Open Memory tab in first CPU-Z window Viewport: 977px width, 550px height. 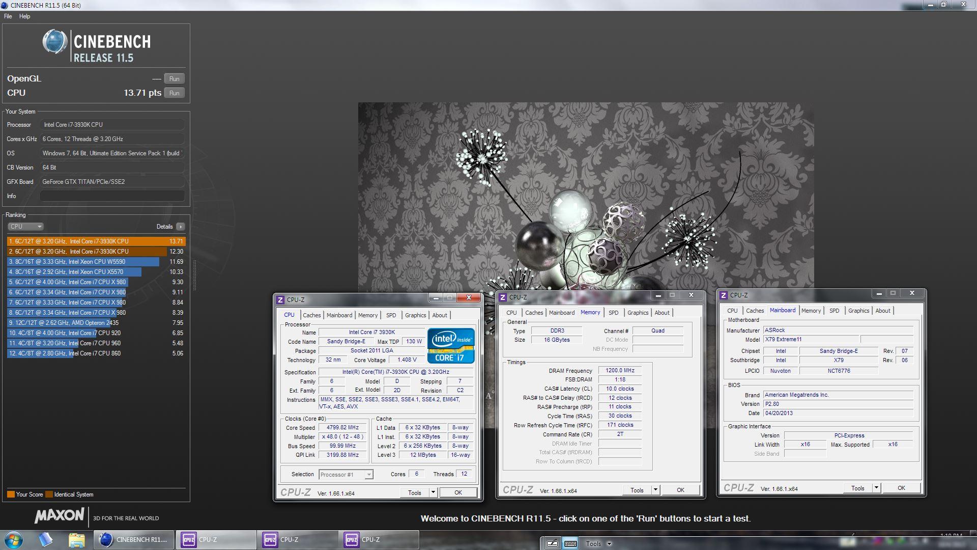368,315
